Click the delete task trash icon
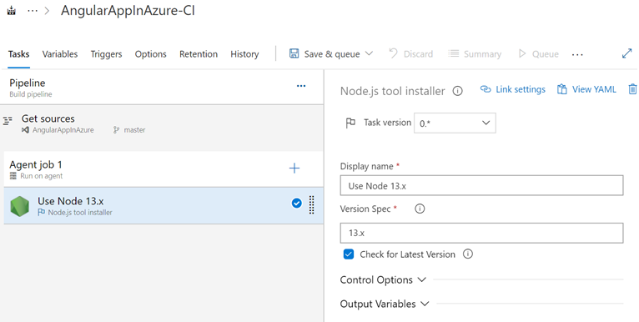The image size is (639, 322). tap(632, 89)
